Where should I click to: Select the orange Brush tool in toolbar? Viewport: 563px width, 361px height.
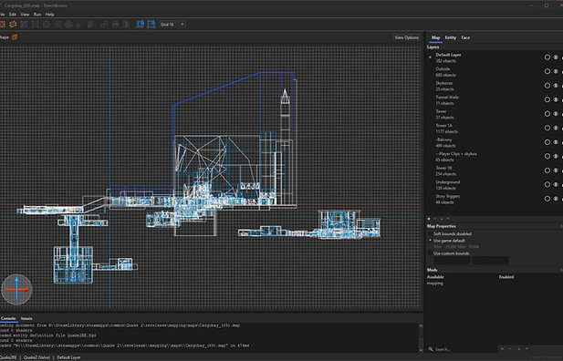(x=13, y=24)
